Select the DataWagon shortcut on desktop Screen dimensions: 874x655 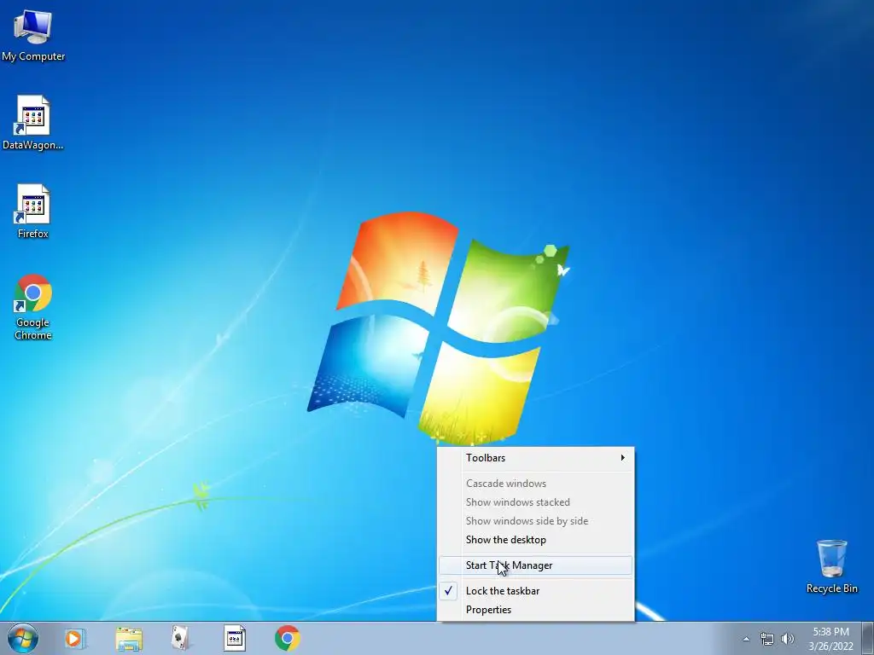coord(33,123)
